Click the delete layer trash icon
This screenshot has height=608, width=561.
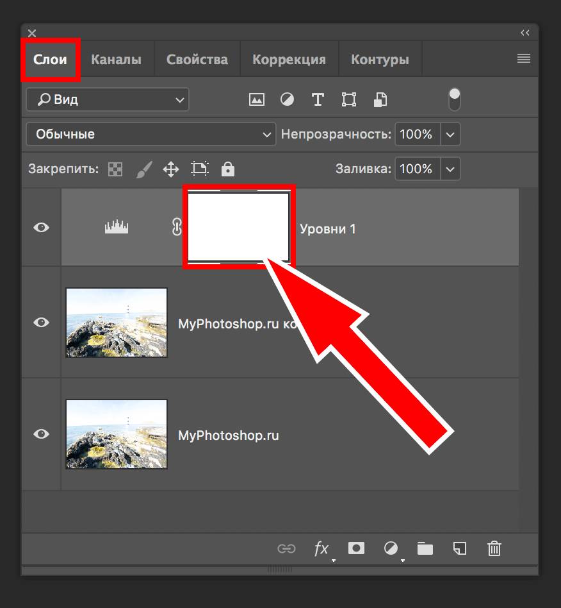pos(494,548)
